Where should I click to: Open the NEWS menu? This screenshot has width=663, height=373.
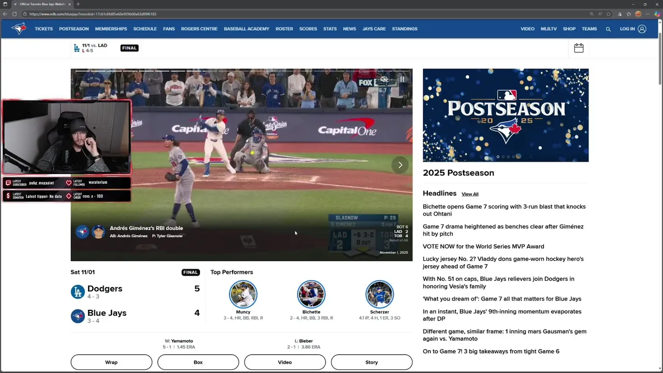[350, 29]
